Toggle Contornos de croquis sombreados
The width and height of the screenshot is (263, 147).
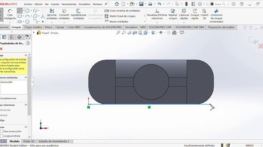(217, 16)
